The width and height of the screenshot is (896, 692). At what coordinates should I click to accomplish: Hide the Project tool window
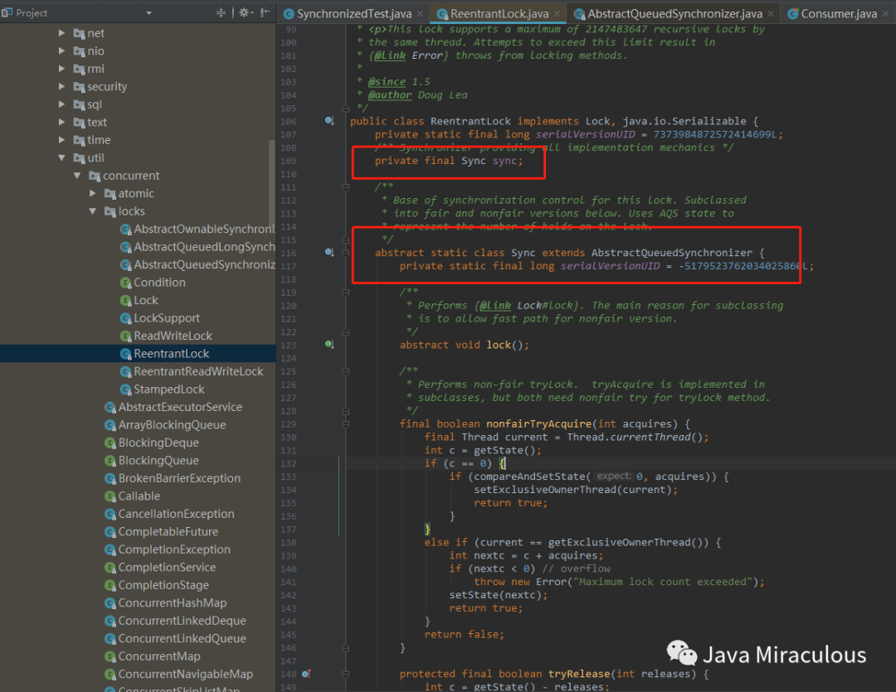pyautogui.click(x=265, y=12)
